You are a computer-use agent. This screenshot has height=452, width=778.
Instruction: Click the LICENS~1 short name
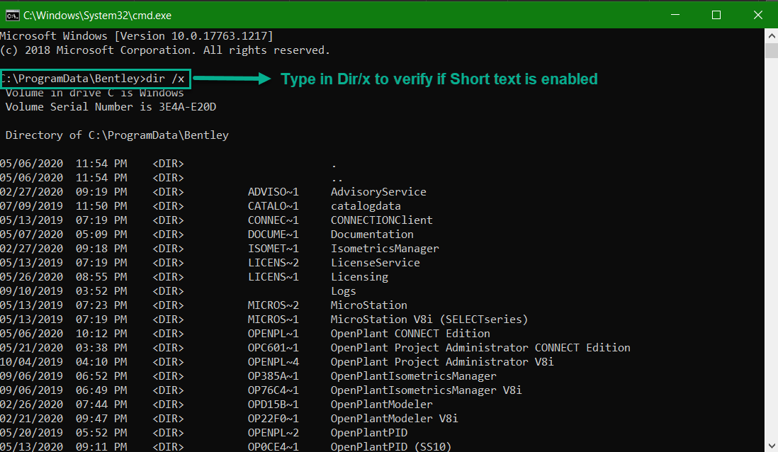(x=274, y=277)
